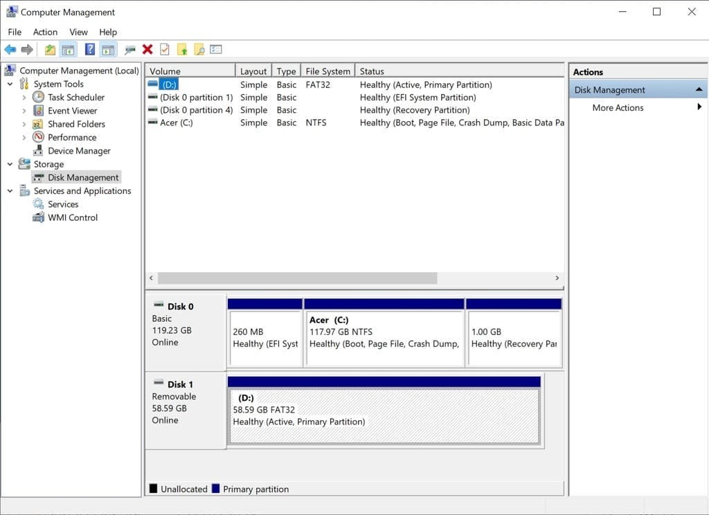Sort by the Type column header
The height and width of the screenshot is (515, 709).
click(286, 71)
